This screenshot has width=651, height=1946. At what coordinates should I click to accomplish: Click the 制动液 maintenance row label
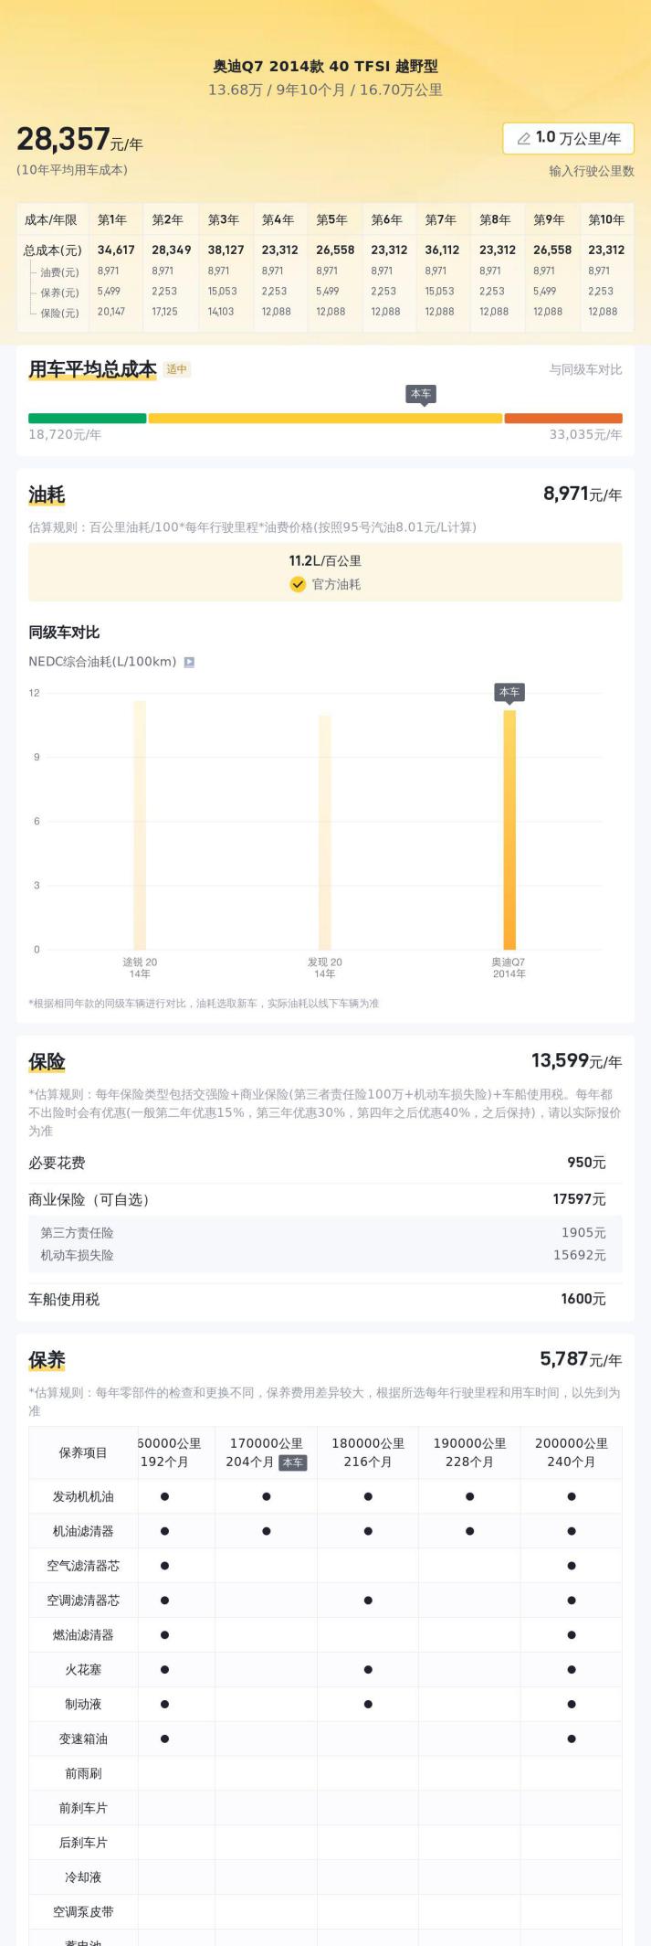(x=83, y=1705)
